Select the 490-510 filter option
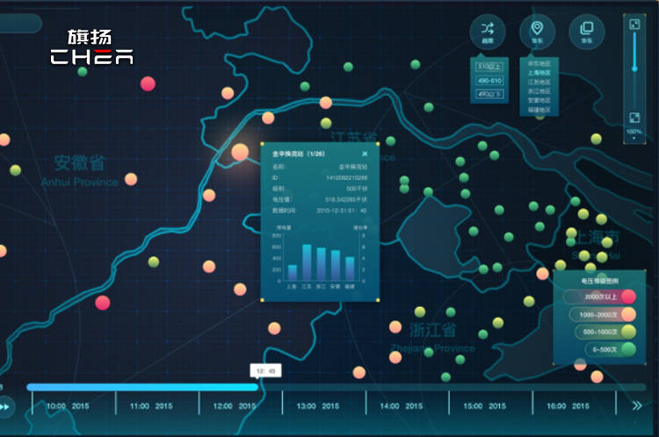This screenshot has height=437, width=659. 489,80
